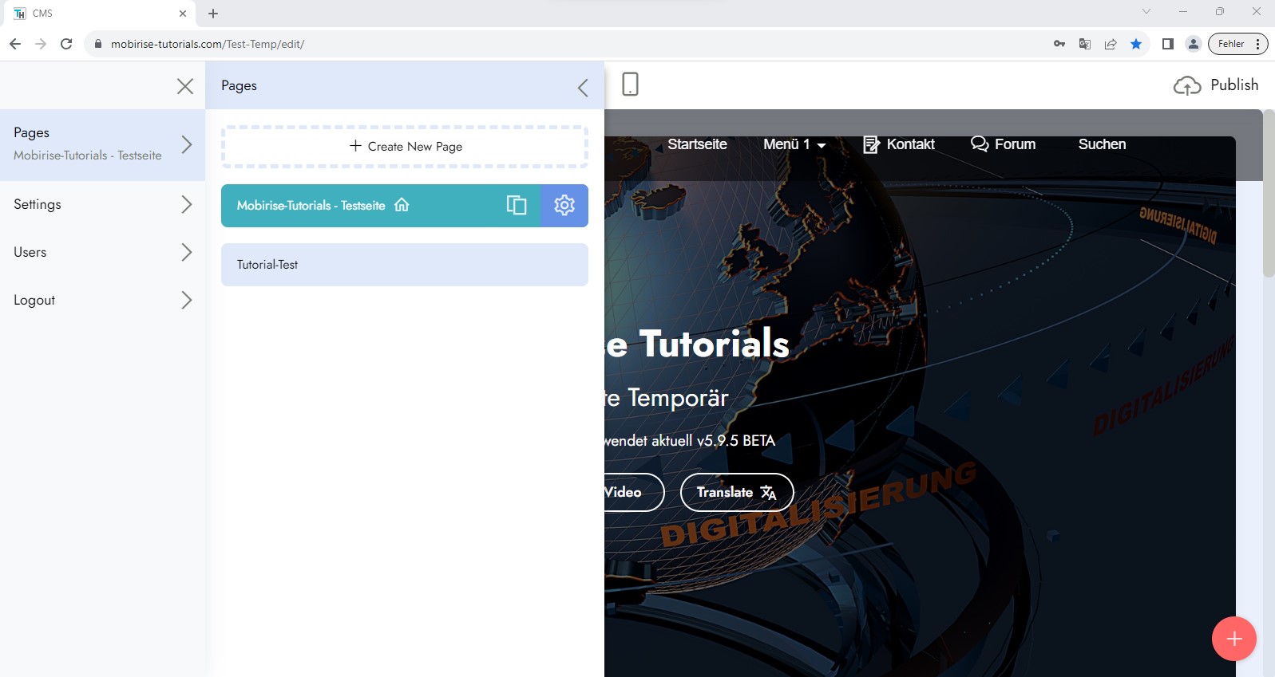This screenshot has height=677, width=1275.
Task: Open Pages section in sidebar
Action: pos(102,144)
